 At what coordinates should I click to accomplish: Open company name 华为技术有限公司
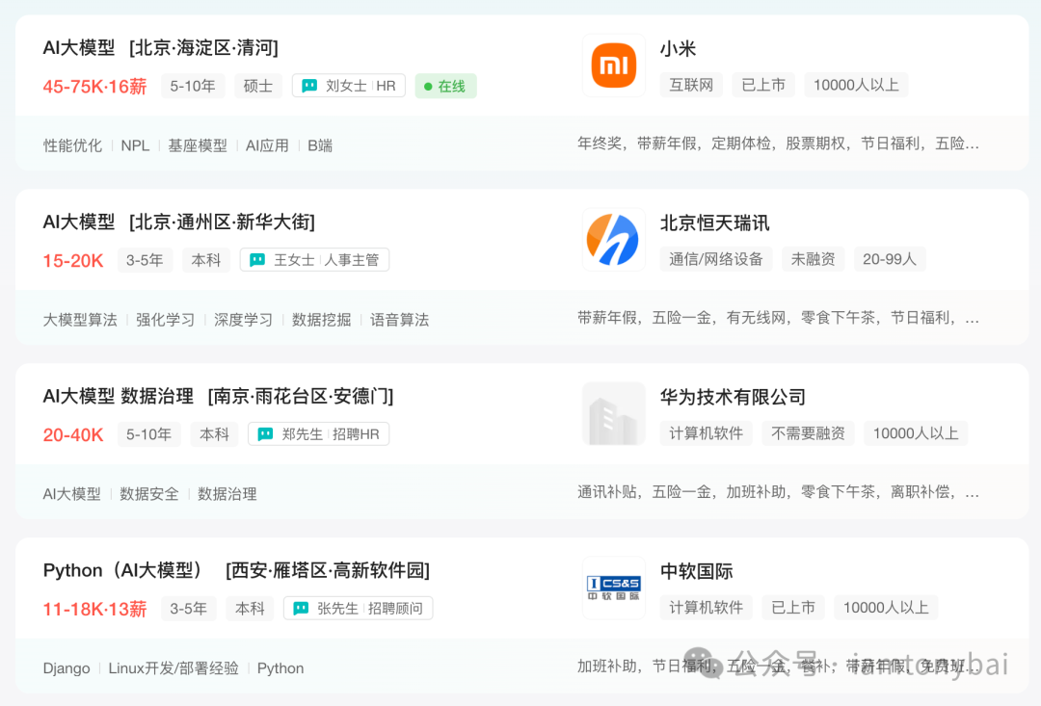(733, 397)
